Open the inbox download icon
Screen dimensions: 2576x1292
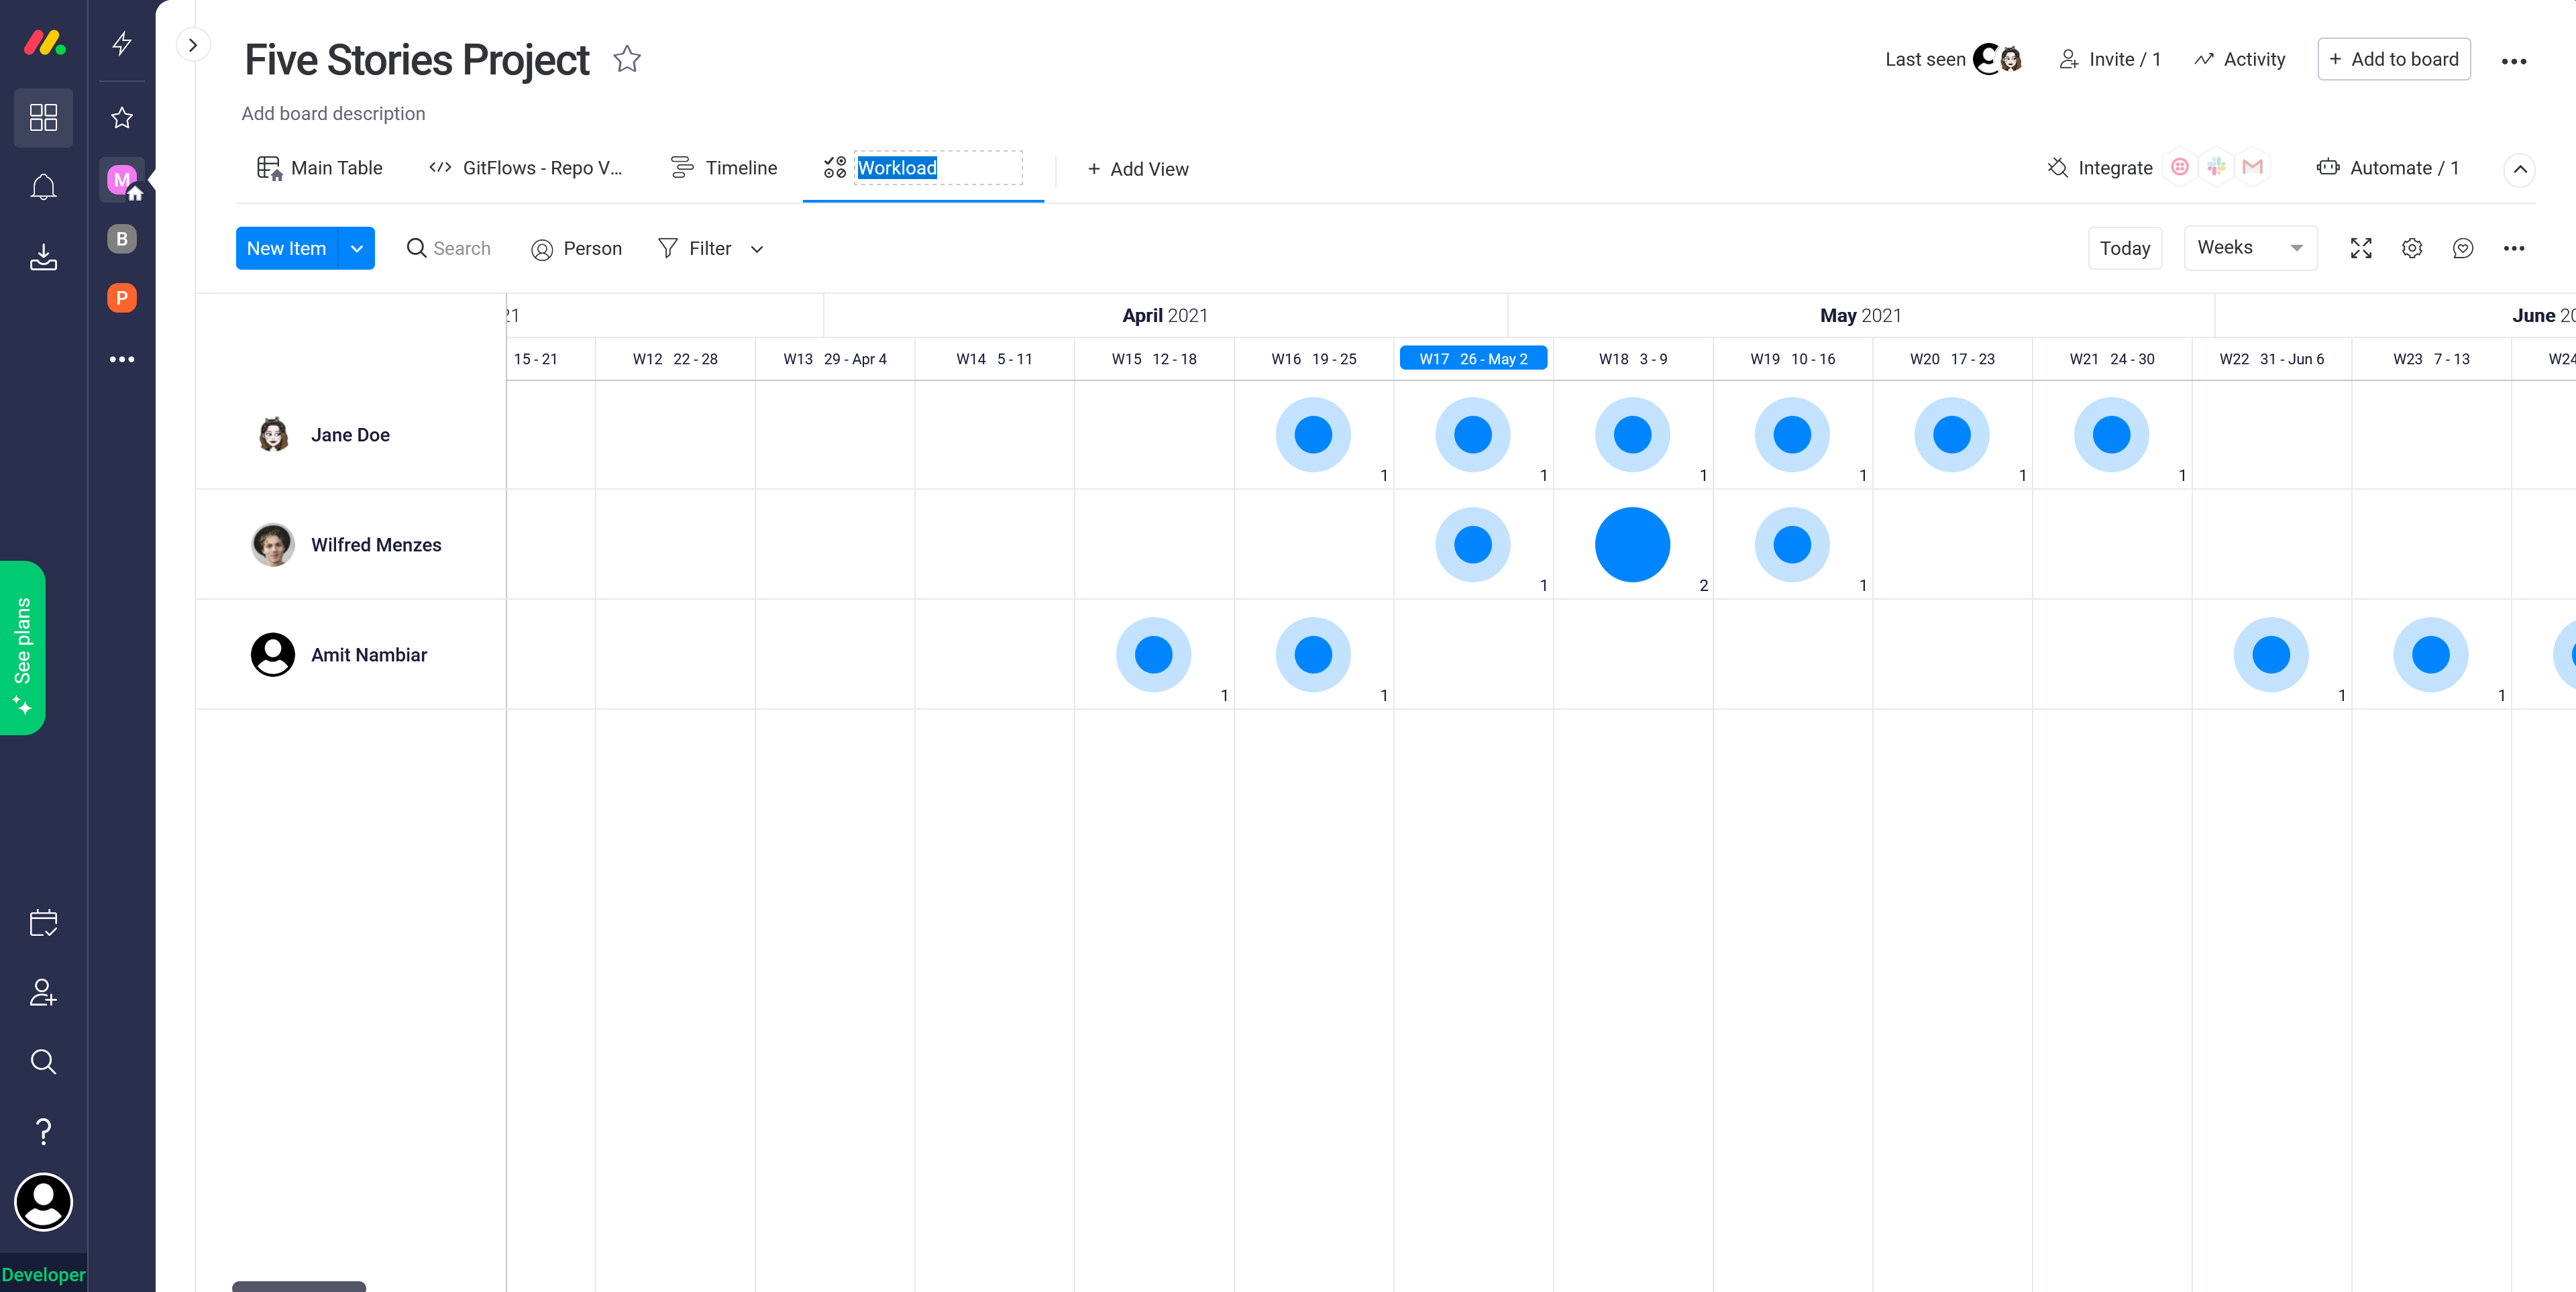click(x=43, y=258)
